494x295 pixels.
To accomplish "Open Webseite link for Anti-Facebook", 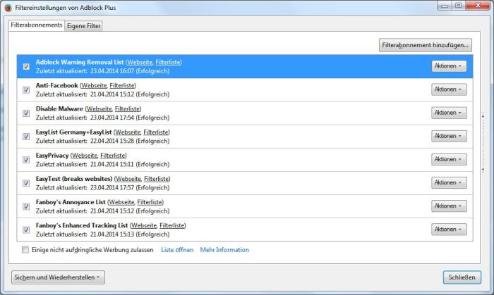I will click(x=94, y=85).
